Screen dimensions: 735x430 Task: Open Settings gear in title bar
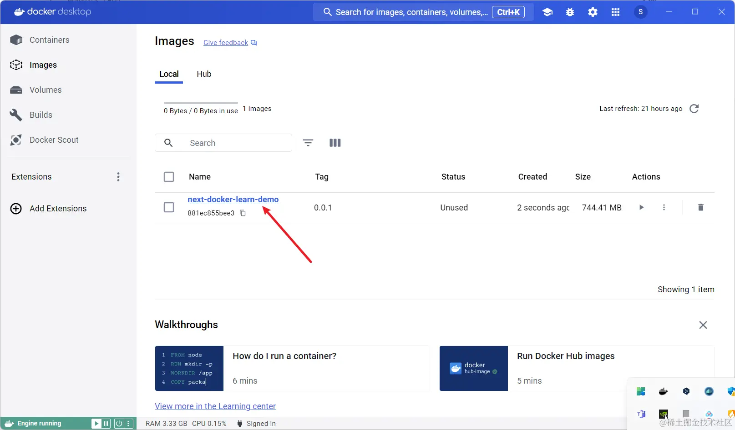pyautogui.click(x=593, y=12)
